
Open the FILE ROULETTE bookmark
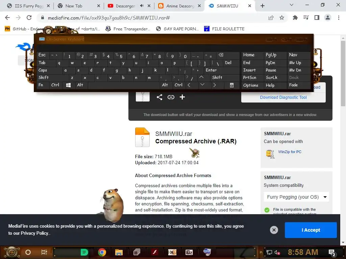tap(224, 29)
